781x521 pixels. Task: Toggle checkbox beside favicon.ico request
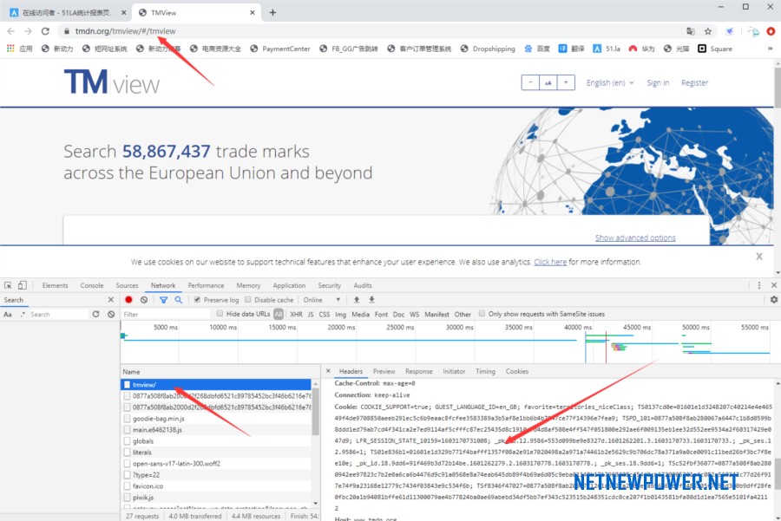point(127,486)
